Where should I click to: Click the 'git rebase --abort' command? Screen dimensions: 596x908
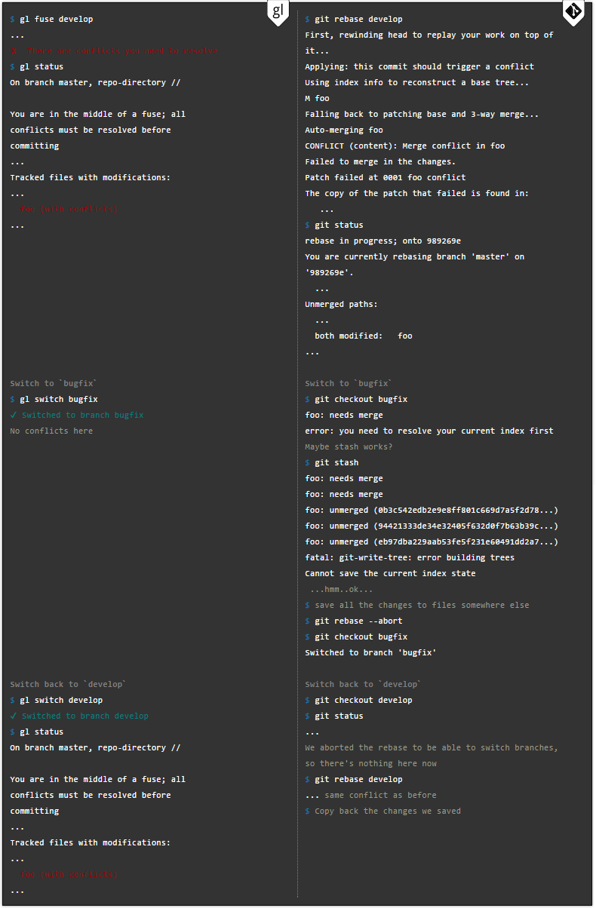coord(358,621)
